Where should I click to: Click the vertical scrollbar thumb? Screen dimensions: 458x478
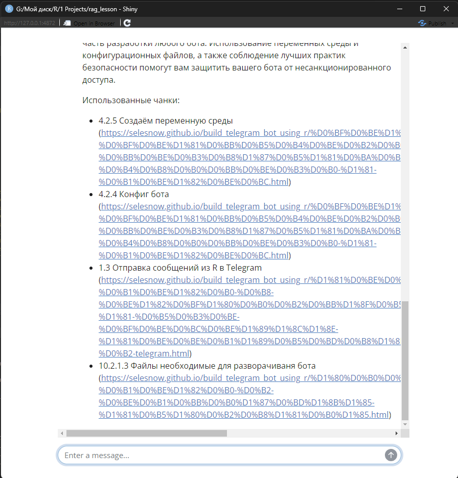coord(405,360)
